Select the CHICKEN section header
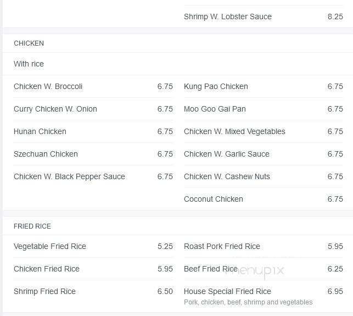This screenshot has height=316, width=353. tap(29, 43)
